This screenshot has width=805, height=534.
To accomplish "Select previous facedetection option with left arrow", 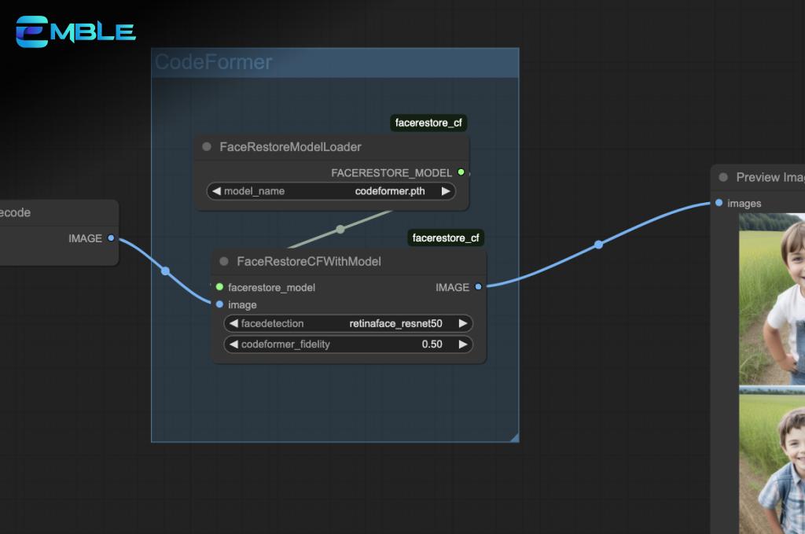I will point(233,323).
